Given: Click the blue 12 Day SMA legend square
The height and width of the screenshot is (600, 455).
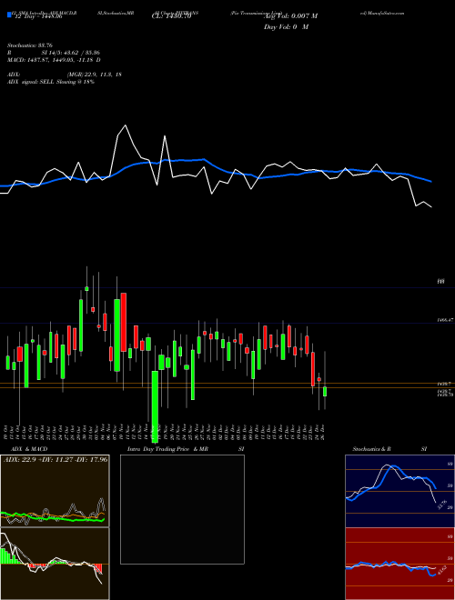Looking at the screenshot, I should (9, 15).
